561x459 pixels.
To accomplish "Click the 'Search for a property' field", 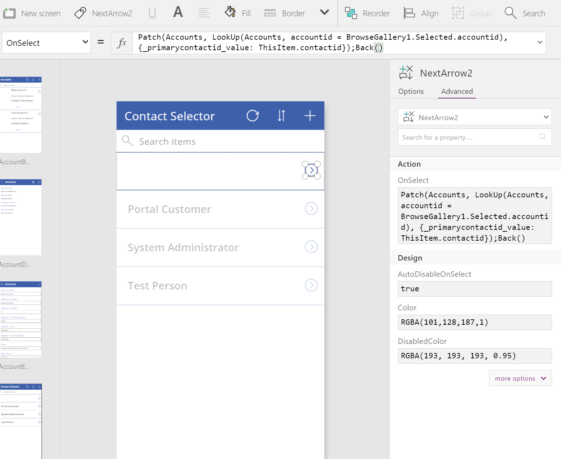I will coord(469,137).
